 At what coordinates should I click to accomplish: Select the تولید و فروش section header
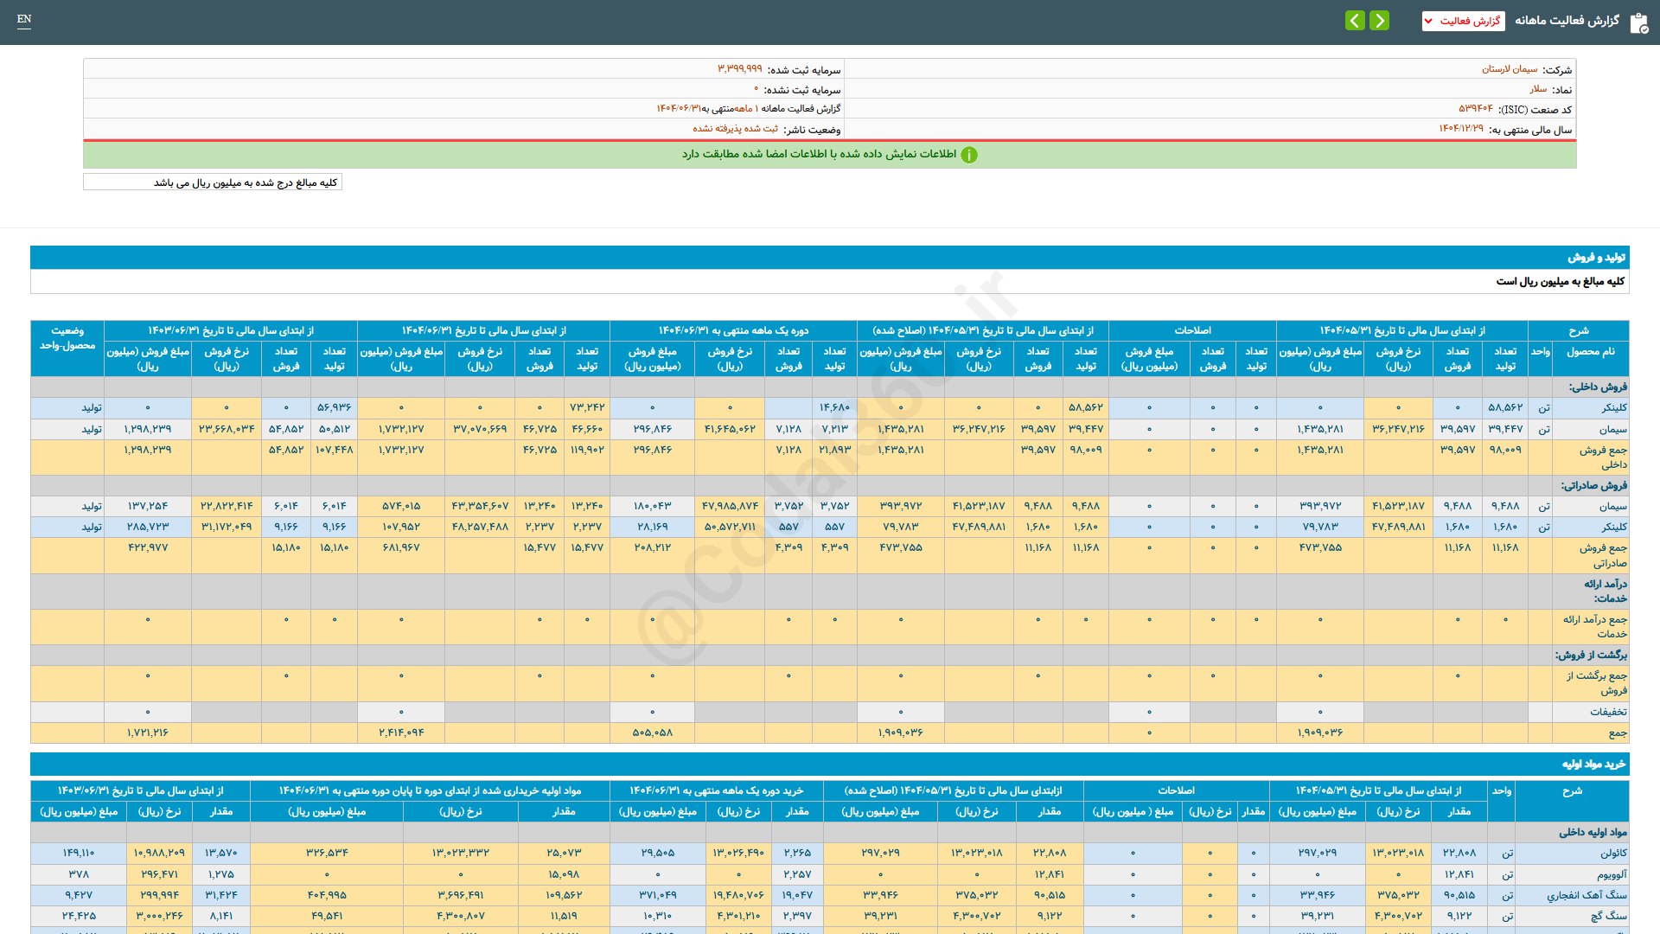(x=1596, y=258)
